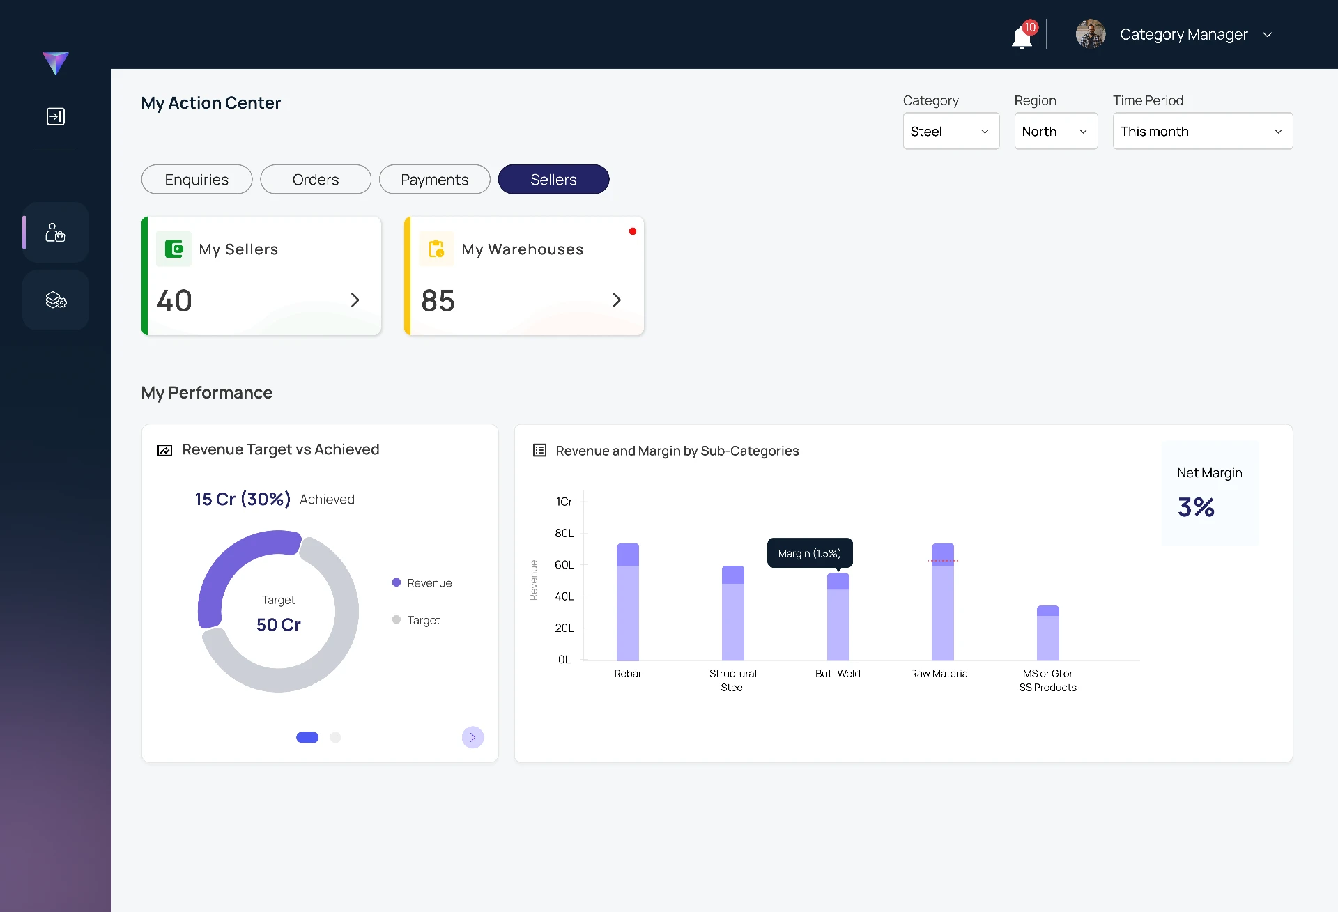Click the MS or GI or SS Products bar
The image size is (1338, 912).
point(1048,633)
